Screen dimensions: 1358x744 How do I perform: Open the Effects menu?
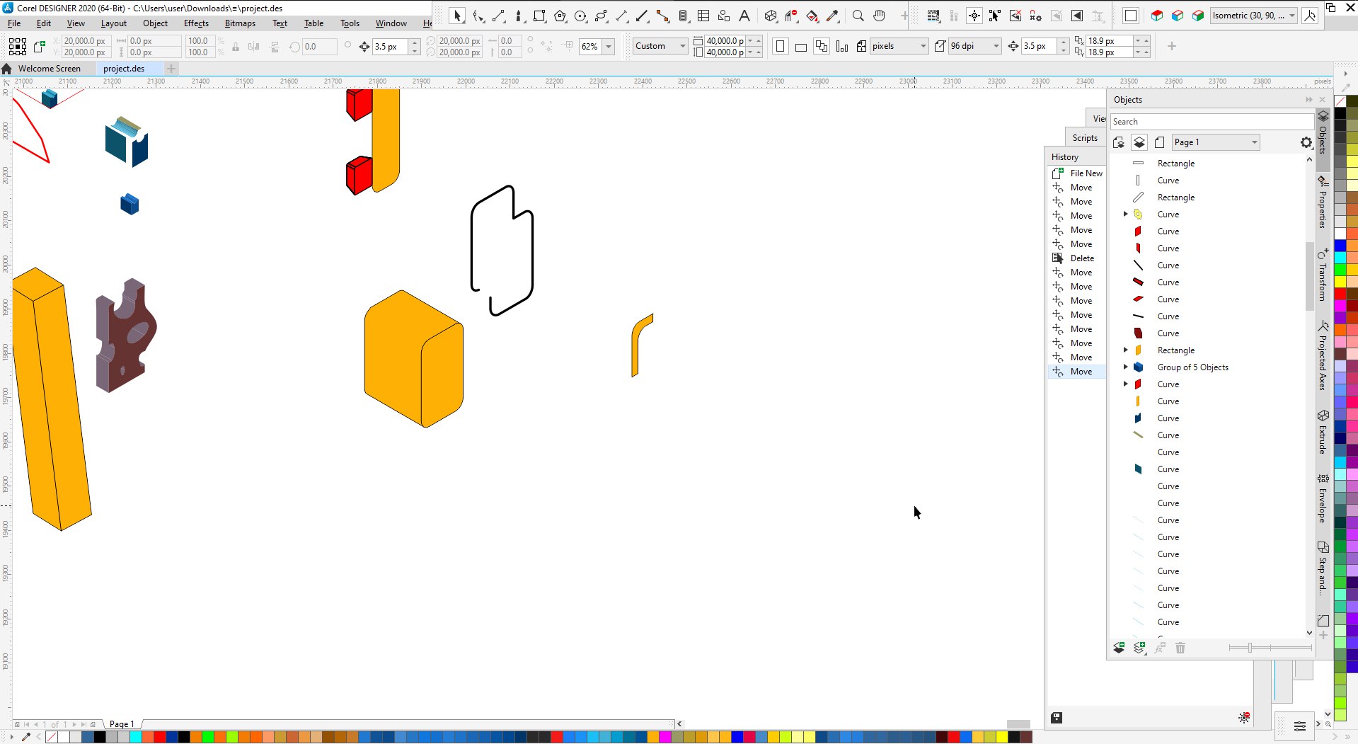[196, 23]
